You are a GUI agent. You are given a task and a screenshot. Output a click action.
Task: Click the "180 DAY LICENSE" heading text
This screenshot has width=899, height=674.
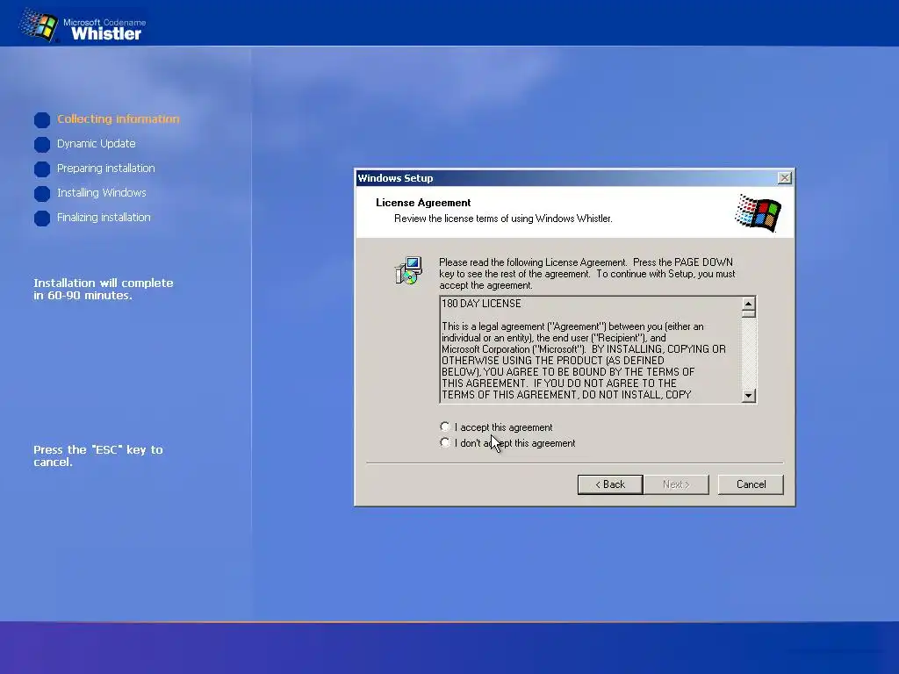click(x=481, y=303)
